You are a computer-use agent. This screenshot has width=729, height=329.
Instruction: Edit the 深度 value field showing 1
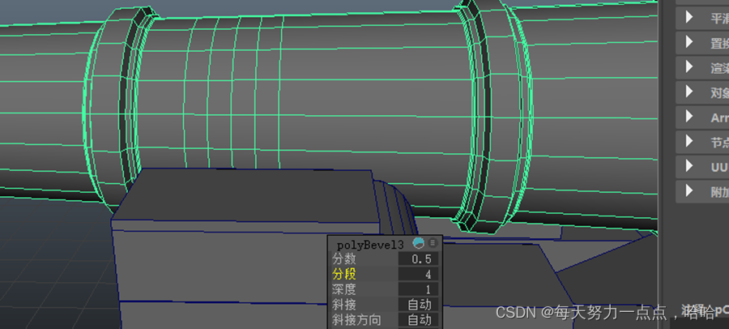419,289
